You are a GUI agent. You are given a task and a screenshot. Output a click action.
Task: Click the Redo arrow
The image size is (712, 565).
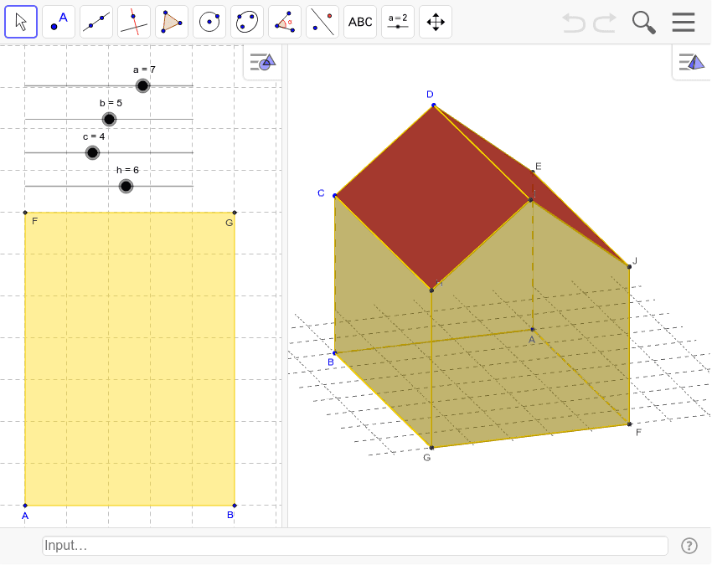tap(606, 23)
